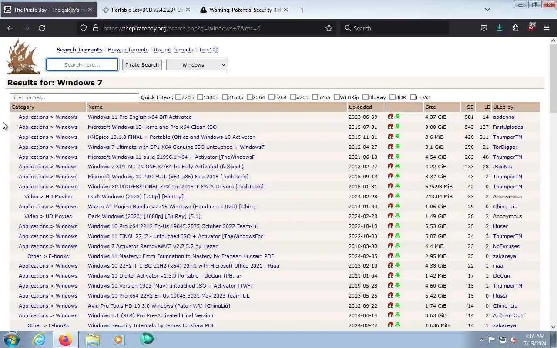Open the Firefox hamburger application menu
The width and height of the screenshot is (557, 348).
click(x=547, y=28)
